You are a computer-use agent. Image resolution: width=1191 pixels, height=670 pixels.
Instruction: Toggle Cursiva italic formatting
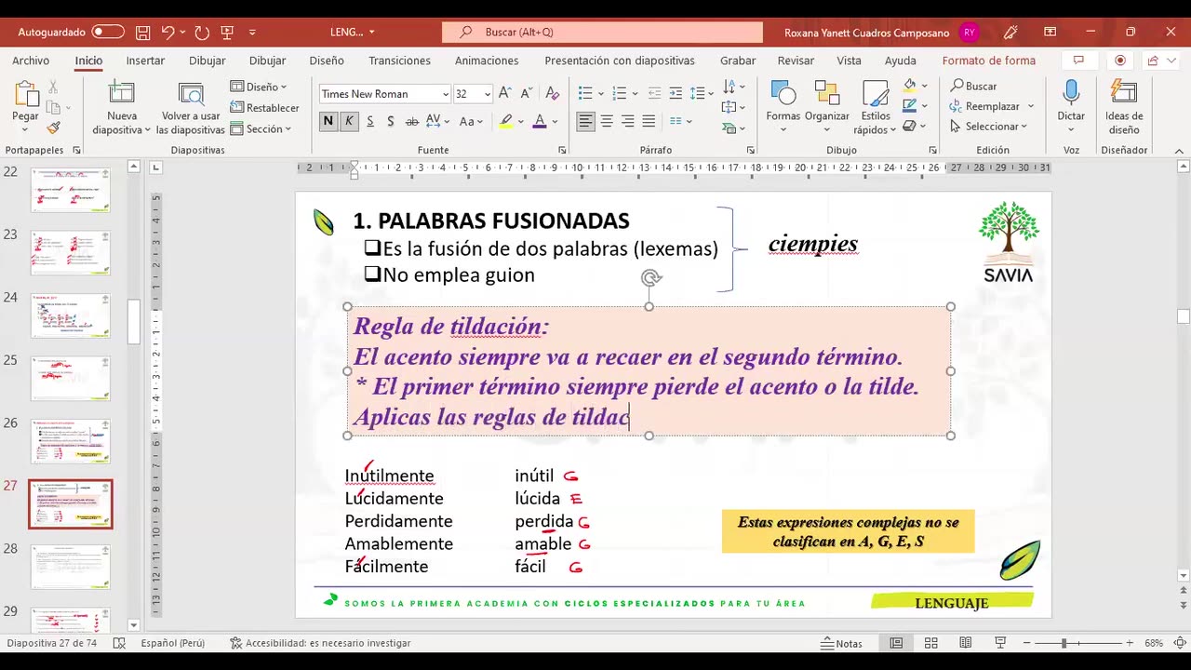click(x=349, y=121)
